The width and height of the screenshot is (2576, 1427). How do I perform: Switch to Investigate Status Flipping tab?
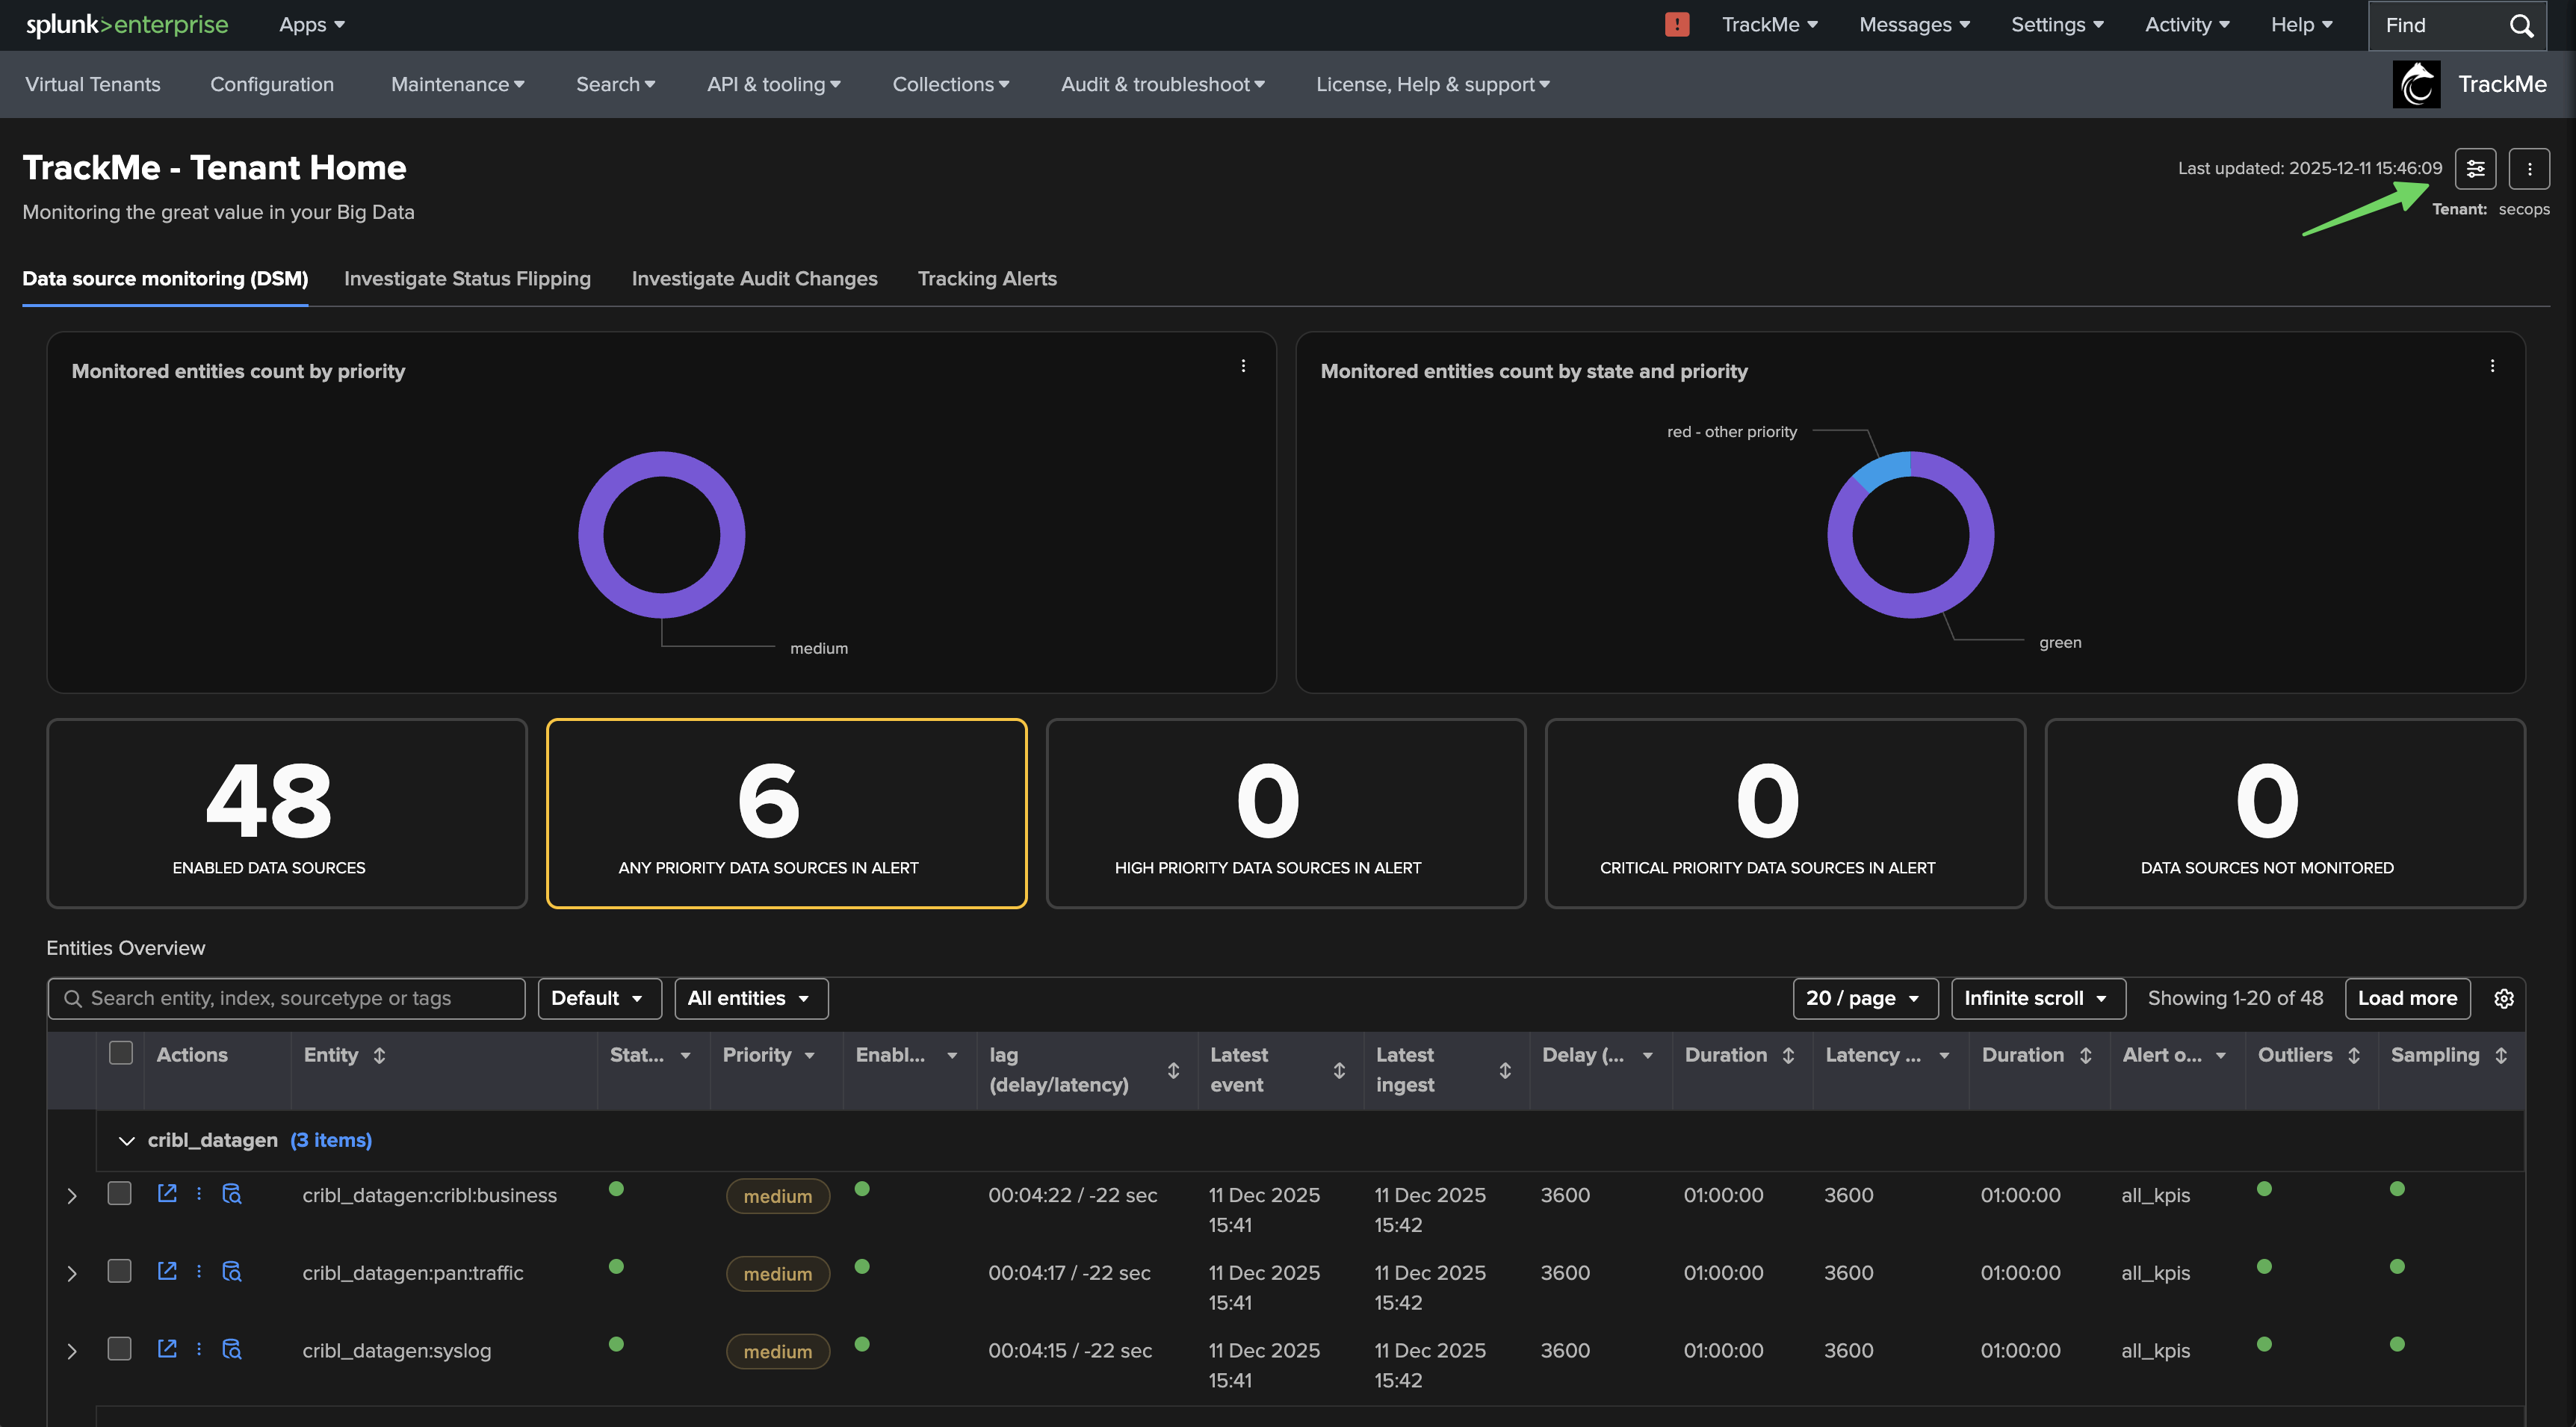pyautogui.click(x=467, y=279)
